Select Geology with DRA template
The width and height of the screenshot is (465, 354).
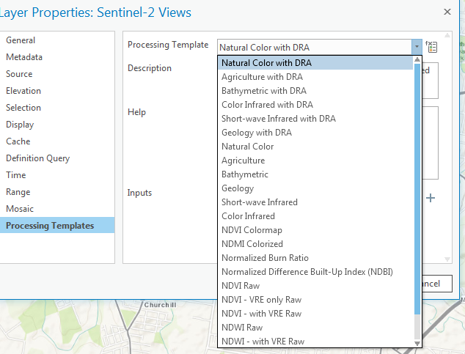(315, 133)
